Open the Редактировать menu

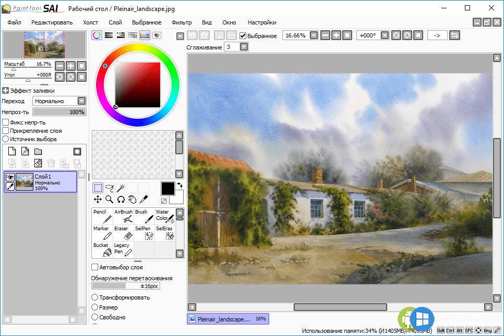click(52, 22)
